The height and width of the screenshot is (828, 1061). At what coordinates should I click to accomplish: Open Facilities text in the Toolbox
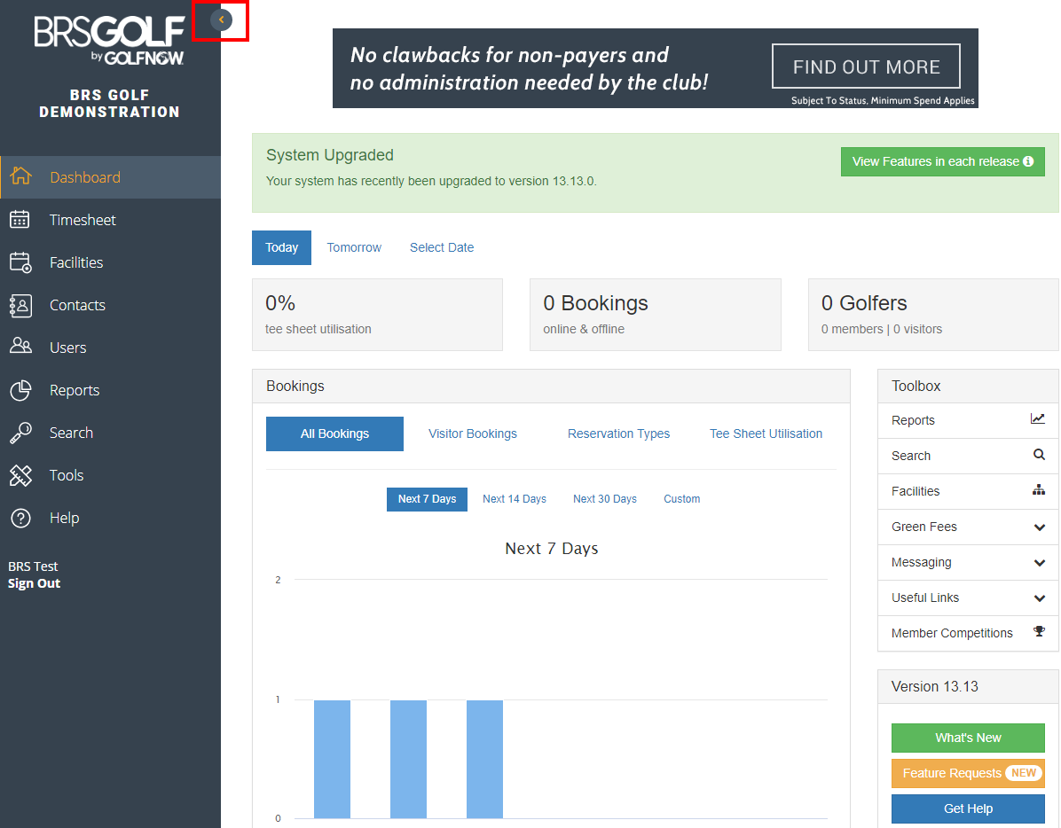coord(916,491)
